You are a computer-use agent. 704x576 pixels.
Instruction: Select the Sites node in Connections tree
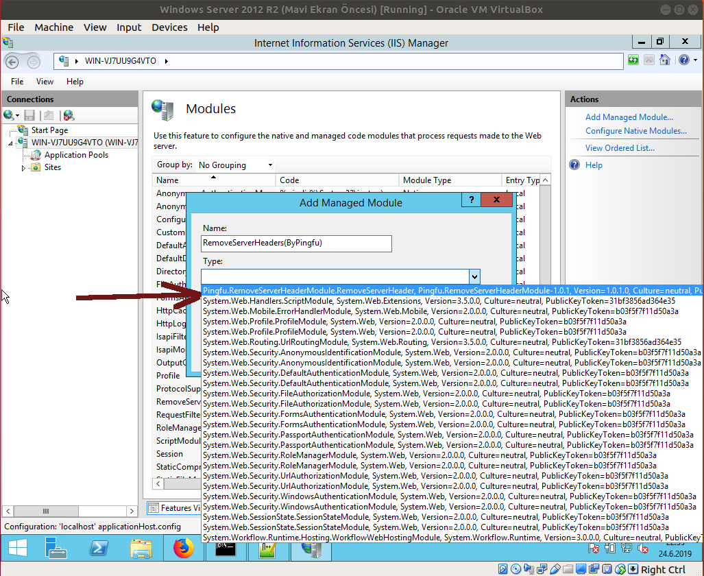tap(53, 167)
